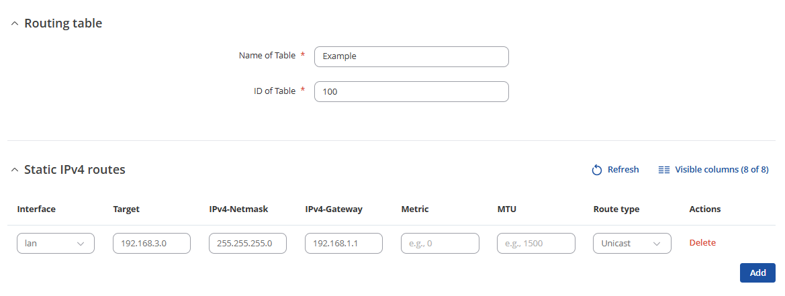Collapse the Static IPv4 routes chevron
Screen dimensions: 785x296
coord(15,170)
